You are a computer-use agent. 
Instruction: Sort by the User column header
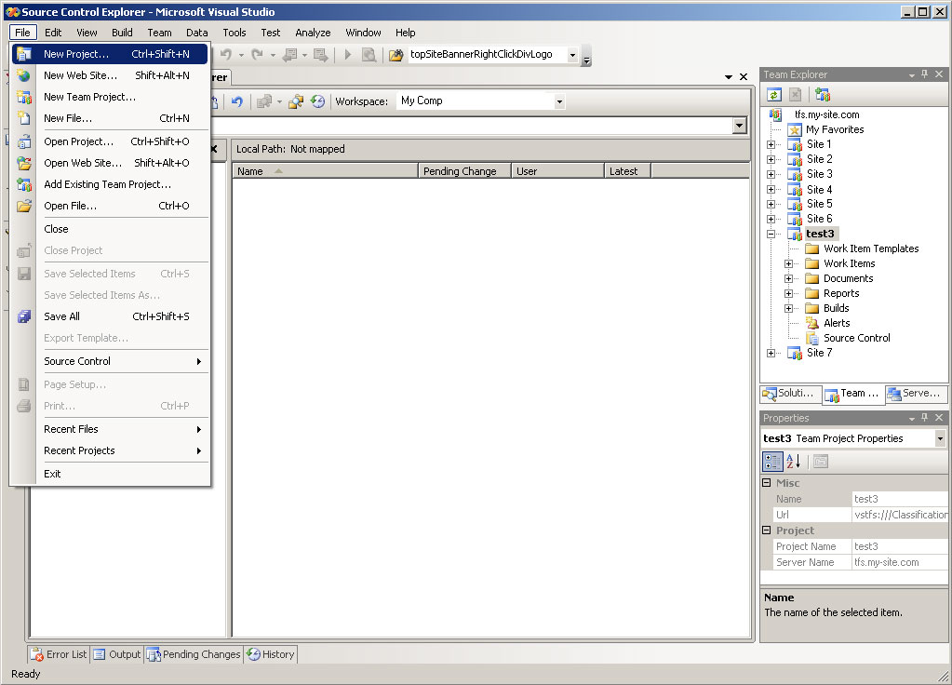pos(558,171)
